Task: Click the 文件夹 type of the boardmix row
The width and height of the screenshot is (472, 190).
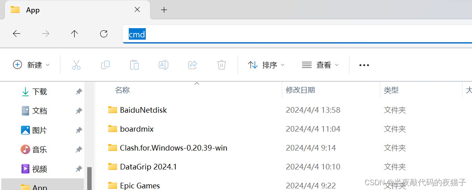Action: pos(394,129)
